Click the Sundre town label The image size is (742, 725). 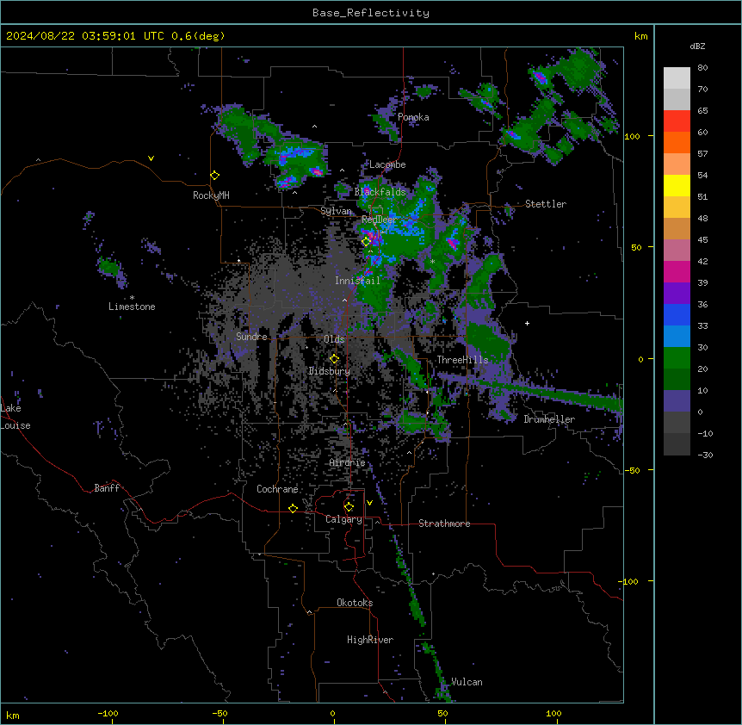(251, 337)
